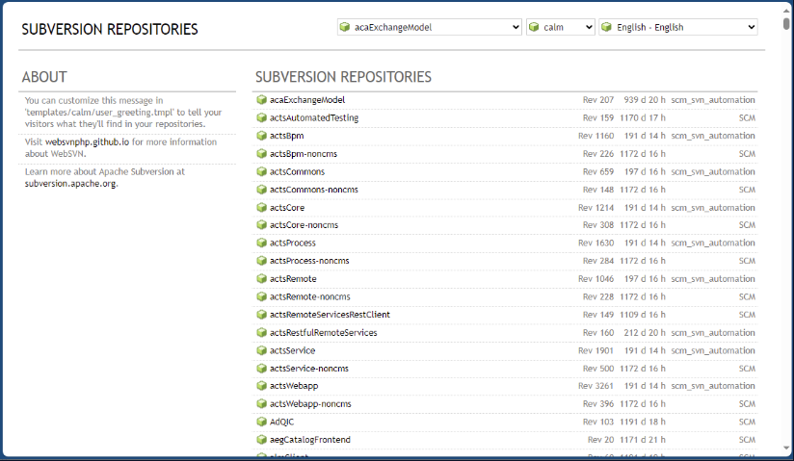Open the actsAutomatedTesting repository

click(x=313, y=117)
